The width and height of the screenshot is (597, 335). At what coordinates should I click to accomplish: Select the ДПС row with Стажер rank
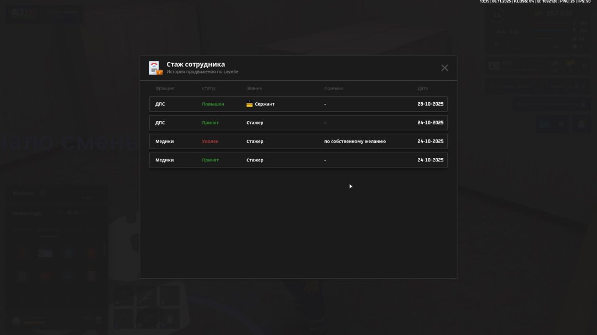[x=298, y=123]
